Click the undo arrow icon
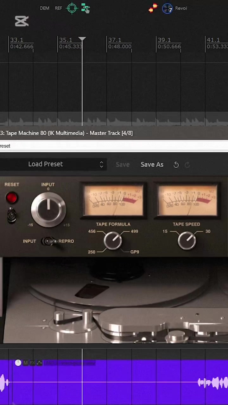The width and height of the screenshot is (228, 405). click(x=176, y=165)
